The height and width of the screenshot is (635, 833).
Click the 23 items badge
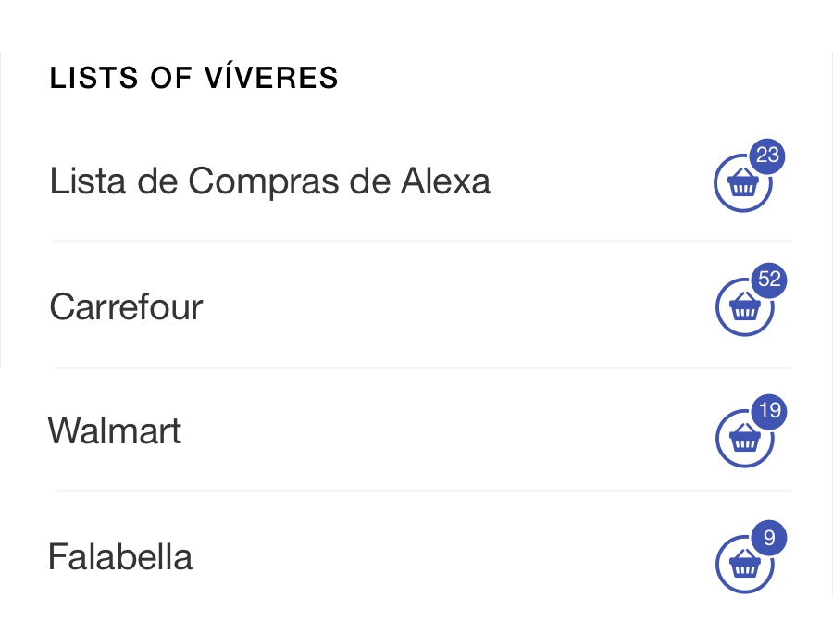tap(767, 156)
